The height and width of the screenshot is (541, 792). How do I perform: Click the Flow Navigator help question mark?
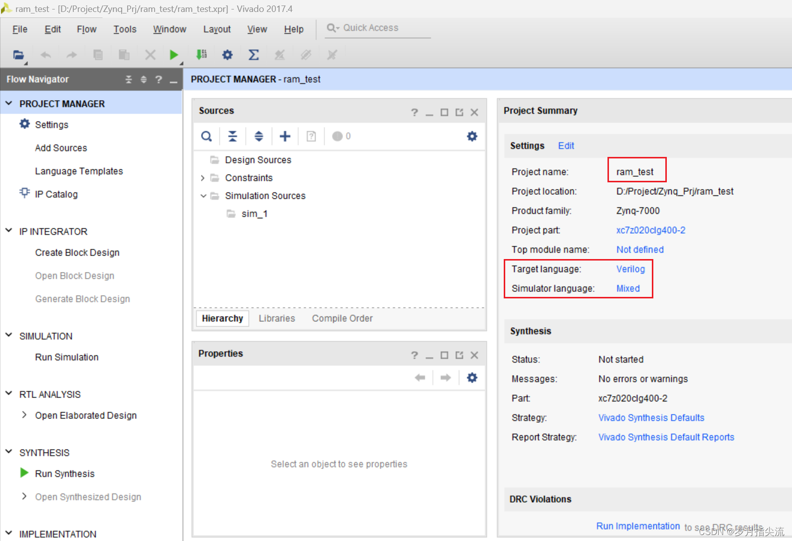159,79
